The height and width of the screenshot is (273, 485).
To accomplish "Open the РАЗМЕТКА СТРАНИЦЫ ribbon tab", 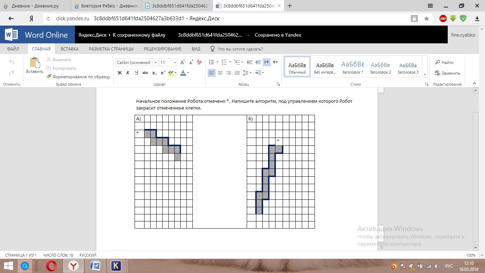I will (x=111, y=49).
